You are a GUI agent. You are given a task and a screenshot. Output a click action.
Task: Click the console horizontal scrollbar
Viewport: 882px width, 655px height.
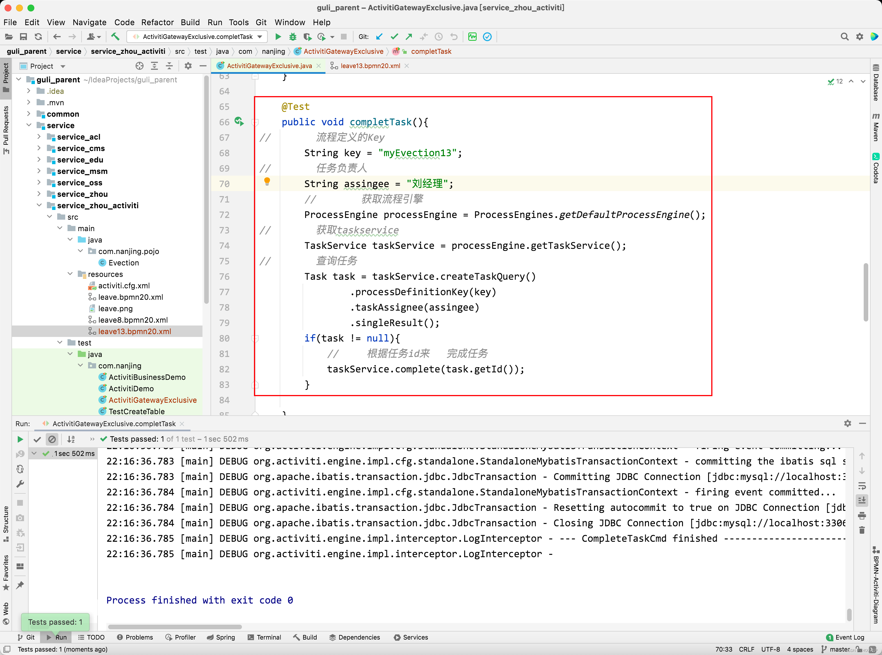click(x=175, y=627)
